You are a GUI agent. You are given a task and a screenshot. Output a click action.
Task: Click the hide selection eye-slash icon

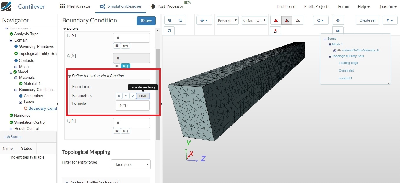click(338, 20)
